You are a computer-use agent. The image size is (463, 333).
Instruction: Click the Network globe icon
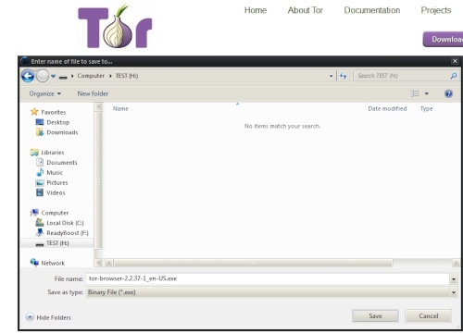(x=34, y=263)
